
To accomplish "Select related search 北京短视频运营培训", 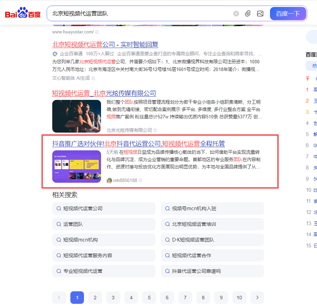I will (194, 224).
